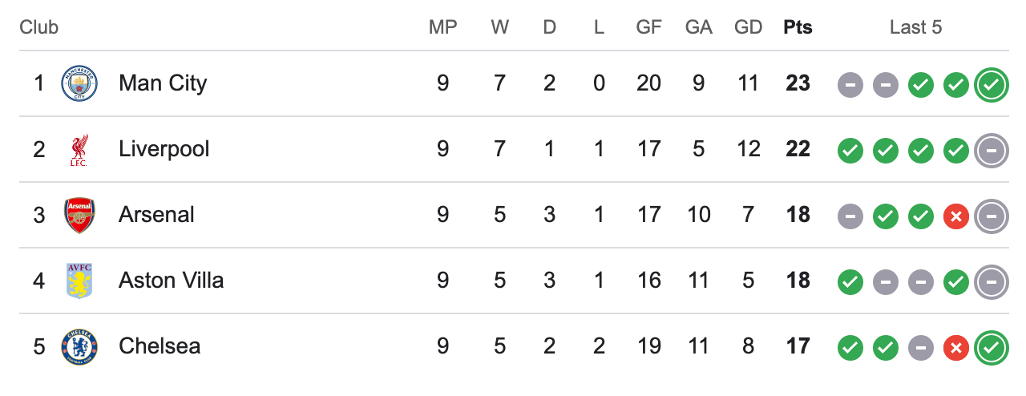Click the Aston Villa club crest
Screen dimensions: 1026x396
tap(79, 281)
